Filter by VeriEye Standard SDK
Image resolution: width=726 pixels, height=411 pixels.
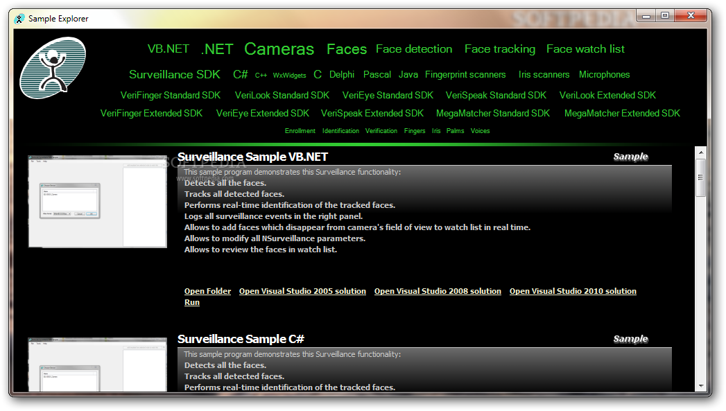coord(388,96)
